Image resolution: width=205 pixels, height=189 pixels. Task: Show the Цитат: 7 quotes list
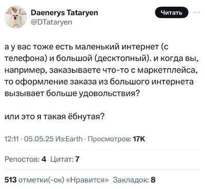[x=65, y=159]
